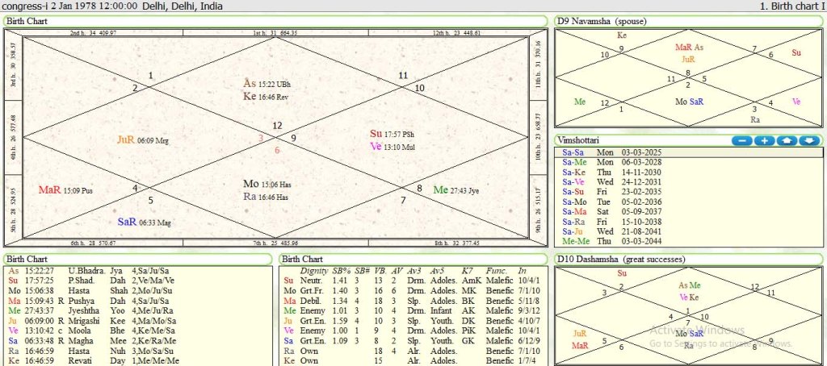Select the Sun (Su) in the birth chart

(376, 133)
